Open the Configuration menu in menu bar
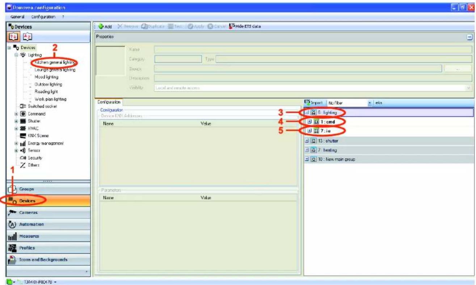This screenshot has width=476, height=285. pos(43,17)
